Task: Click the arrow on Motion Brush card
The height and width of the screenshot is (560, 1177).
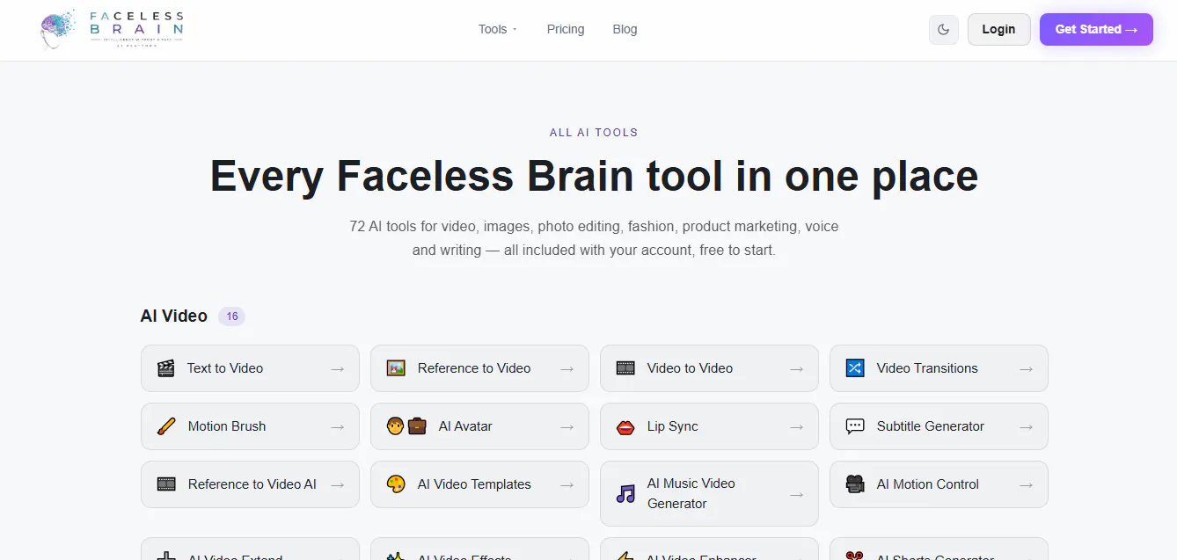Action: (337, 427)
